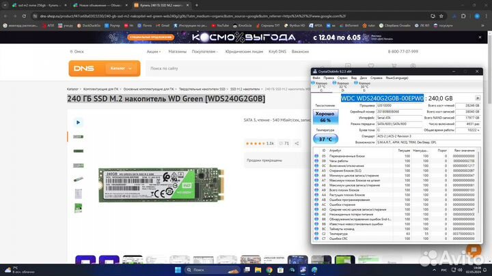Click the S.M.A.R.T., APM, NCQ features value
The image size is (492, 276).
428,142
